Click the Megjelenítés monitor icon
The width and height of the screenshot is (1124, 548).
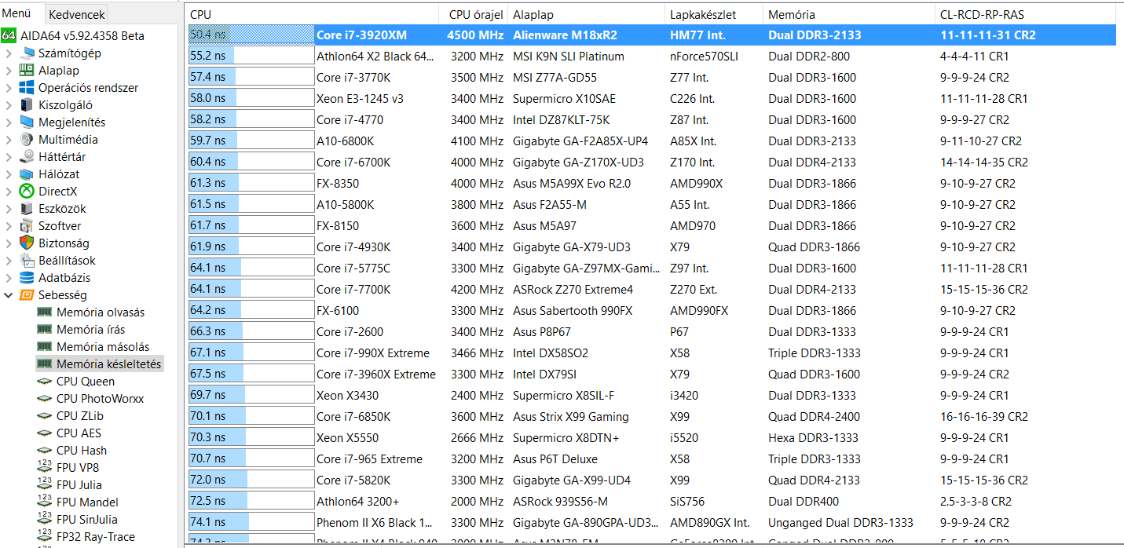(27, 122)
